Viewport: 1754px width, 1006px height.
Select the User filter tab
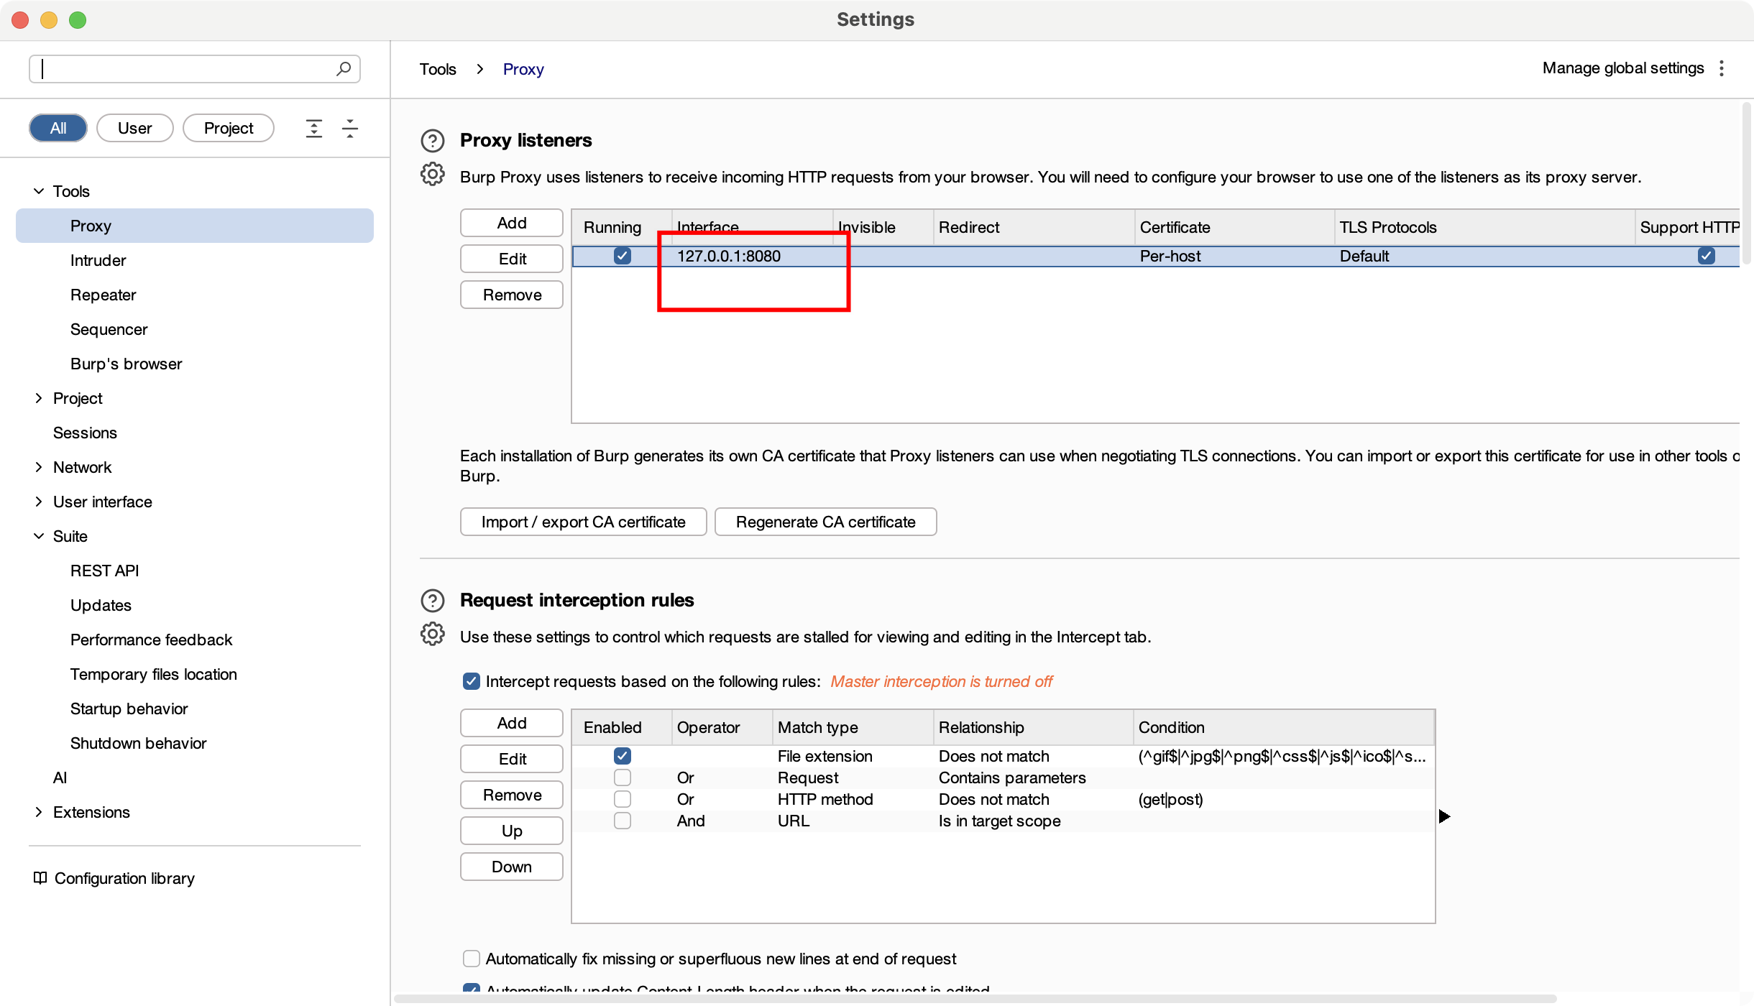[134, 129]
